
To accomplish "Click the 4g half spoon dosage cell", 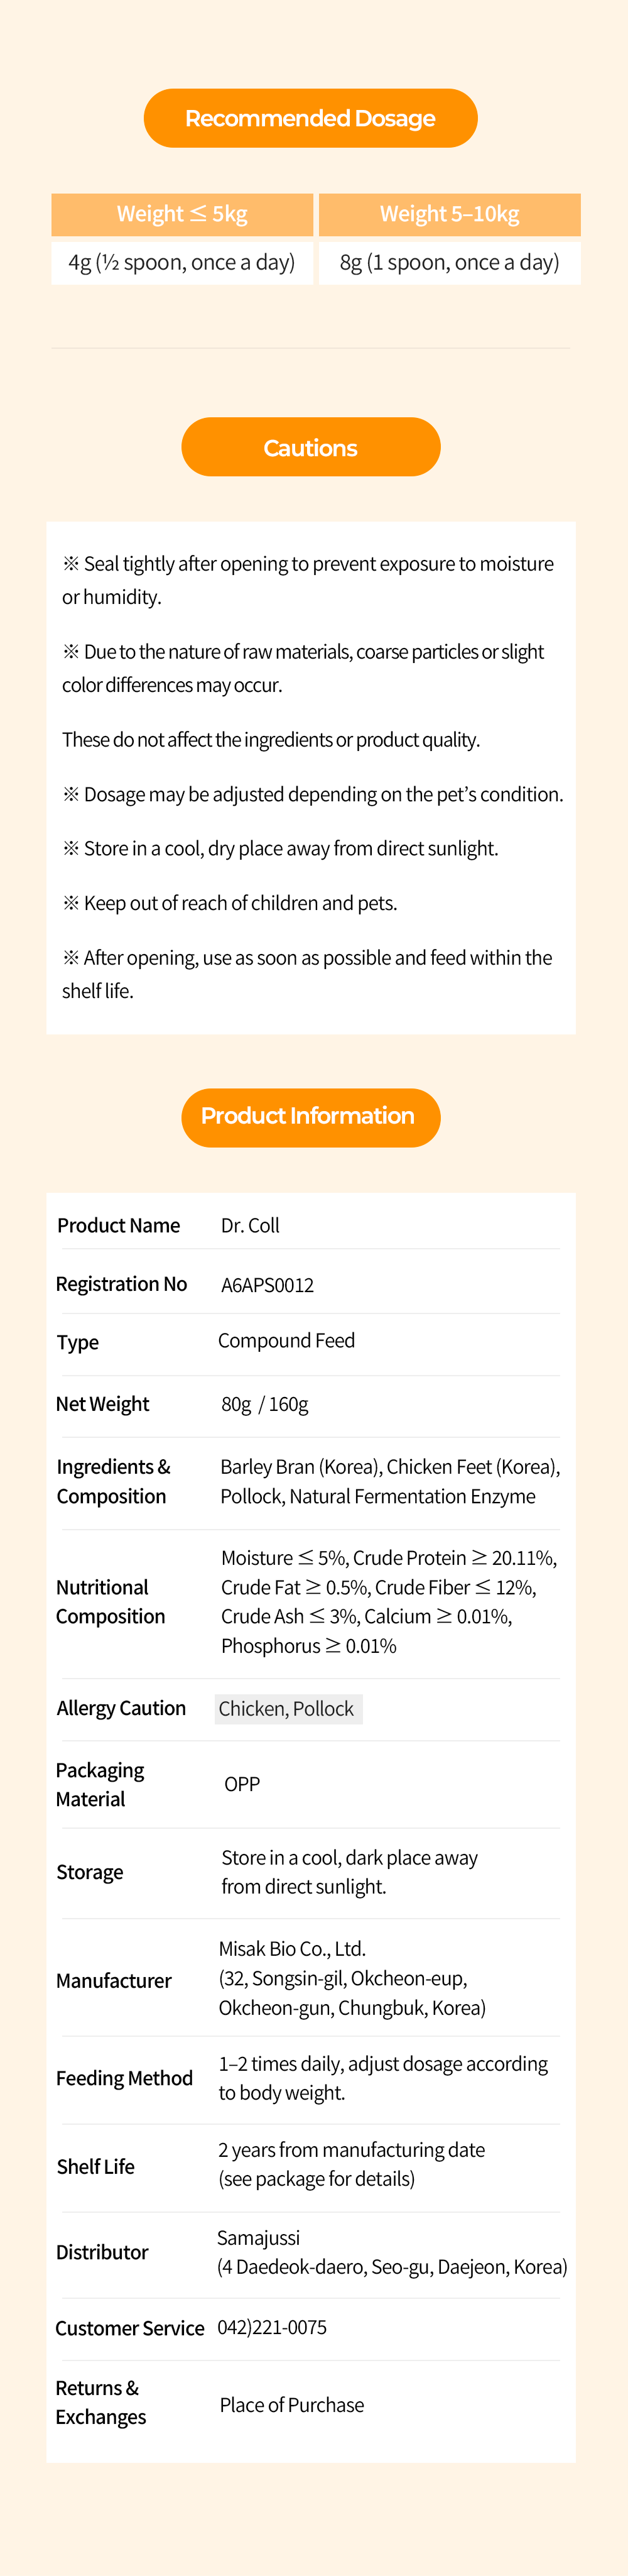I will 182,262.
